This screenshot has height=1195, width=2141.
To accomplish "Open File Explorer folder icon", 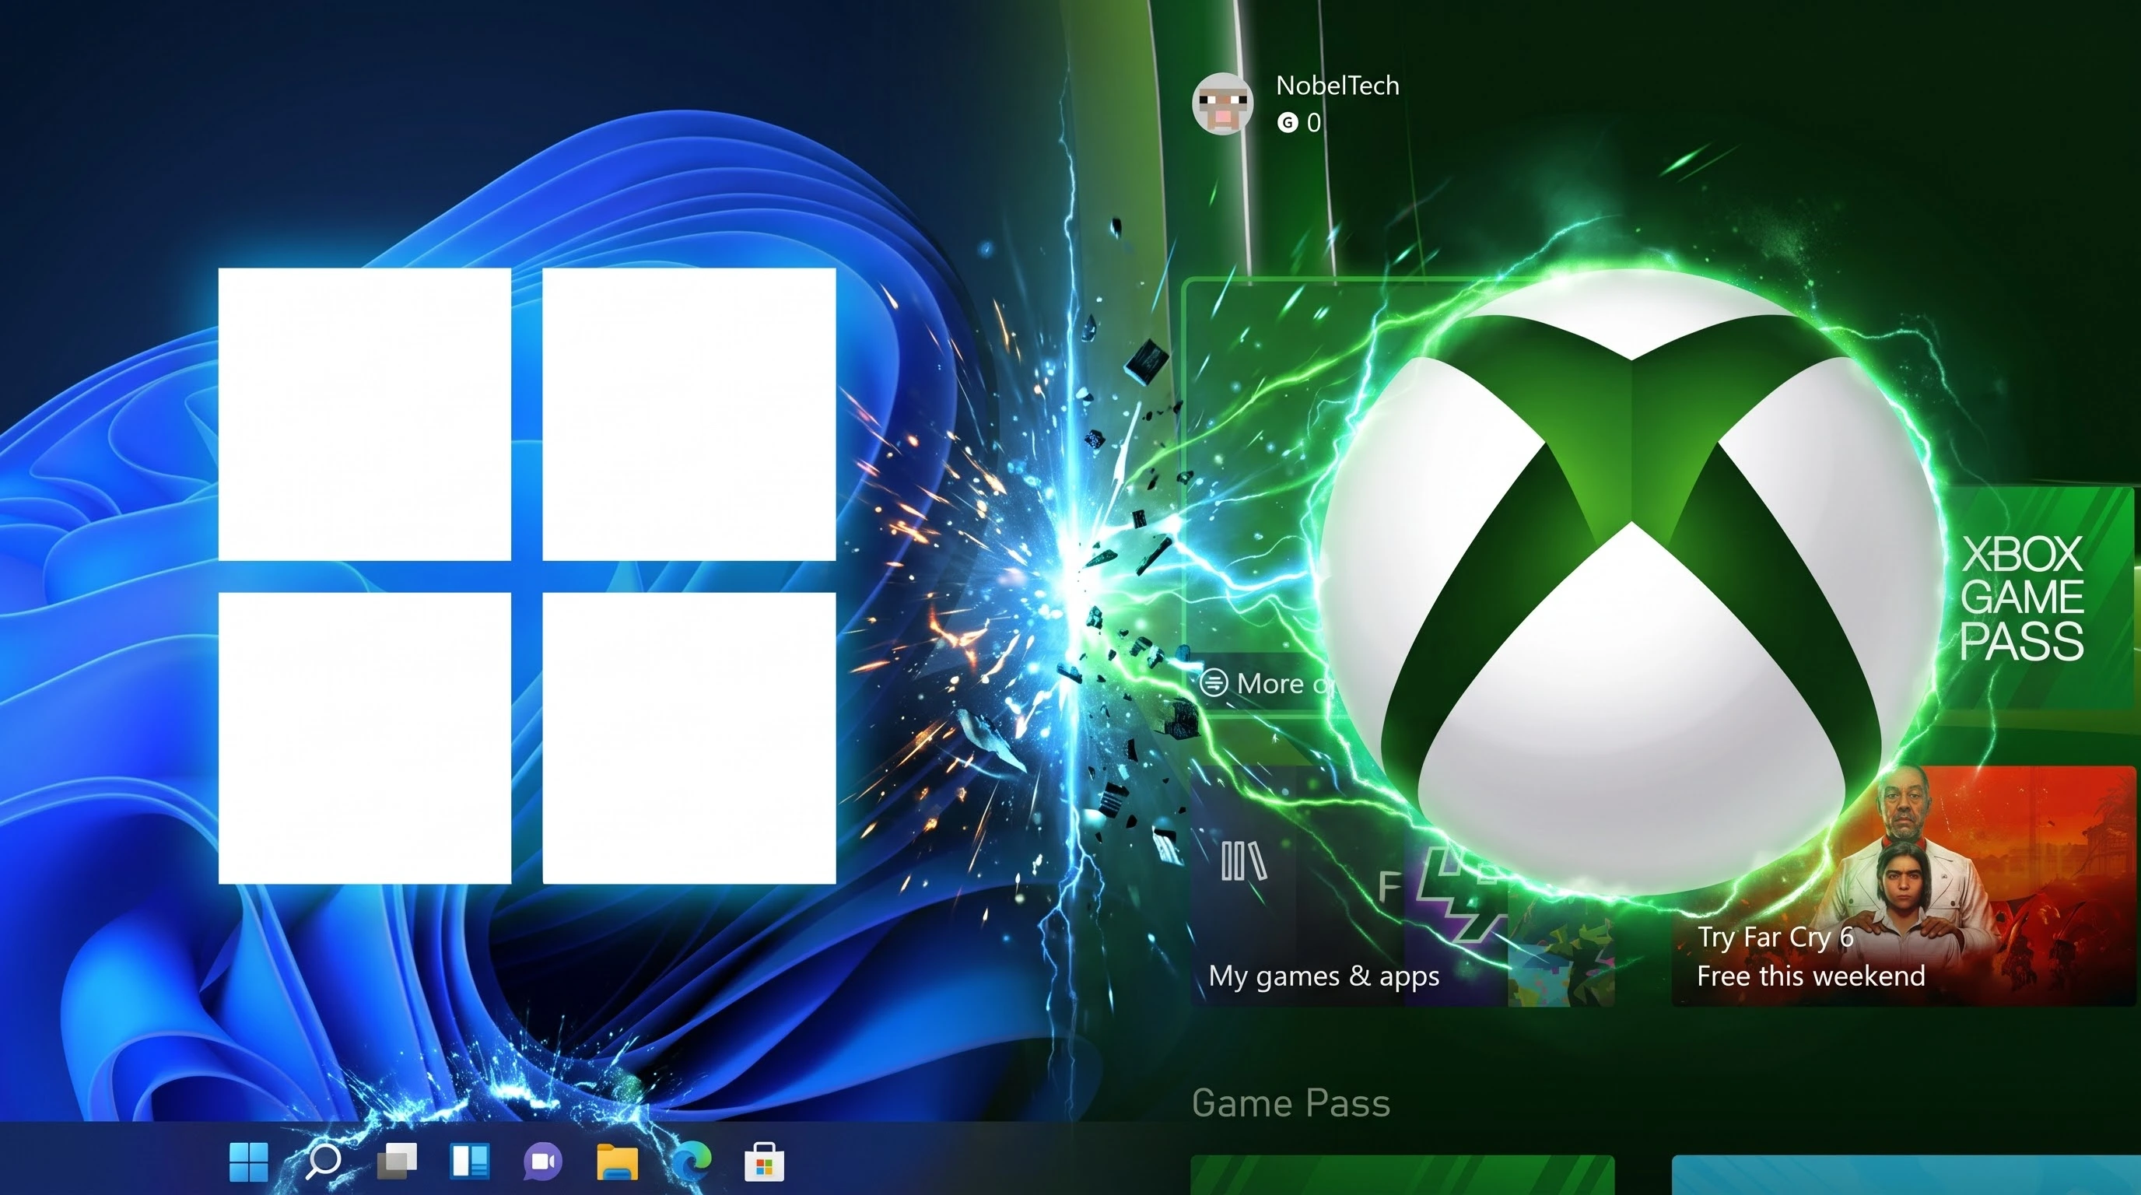I will (x=617, y=1161).
